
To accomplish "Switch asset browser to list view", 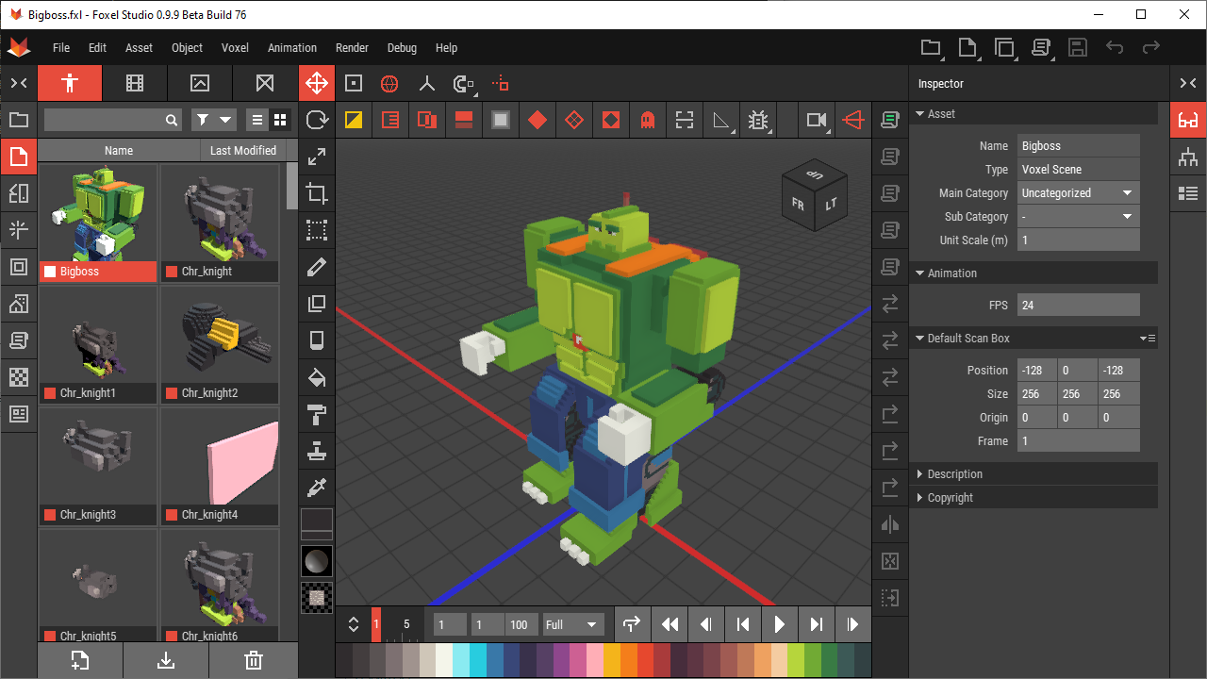I will pos(256,120).
